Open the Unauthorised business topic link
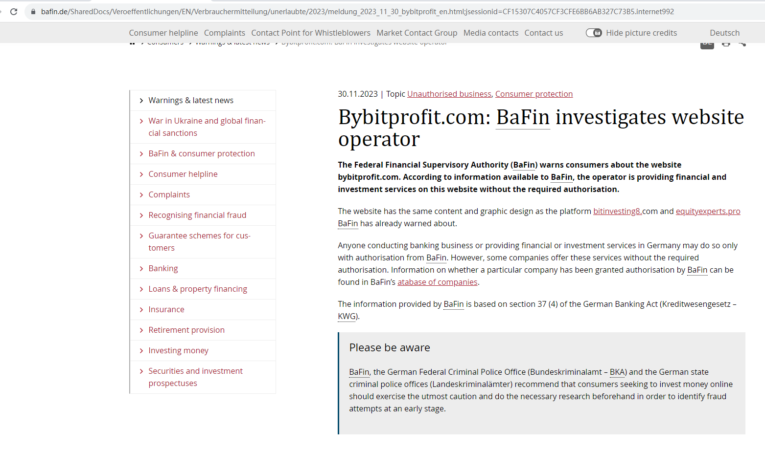The height and width of the screenshot is (450, 765). [449, 94]
